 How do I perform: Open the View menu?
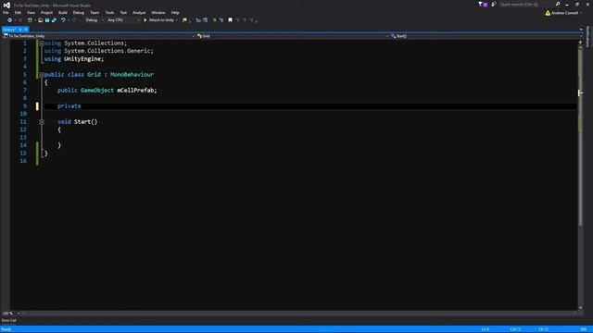coord(31,12)
